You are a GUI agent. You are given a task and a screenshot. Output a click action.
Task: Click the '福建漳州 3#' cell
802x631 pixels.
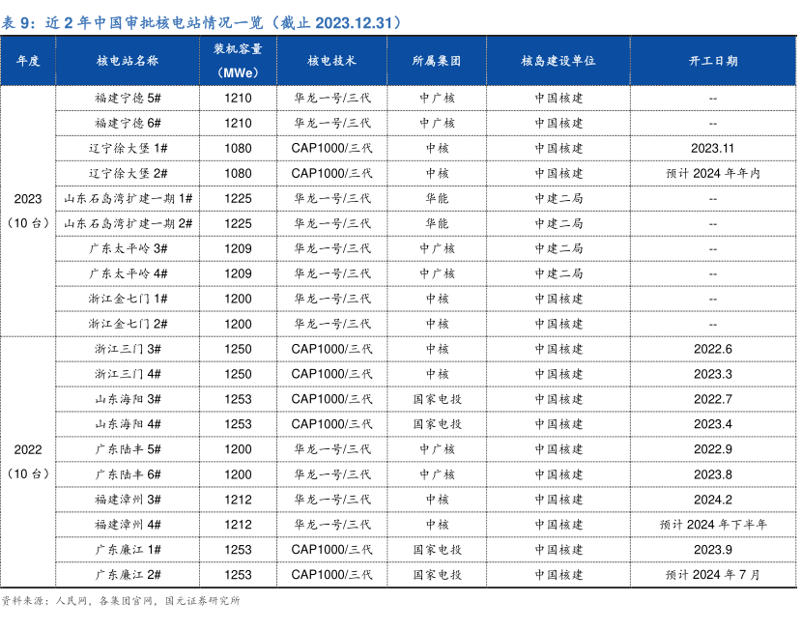(x=128, y=499)
